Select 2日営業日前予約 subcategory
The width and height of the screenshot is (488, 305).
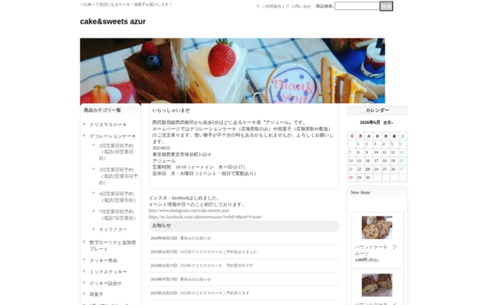(116, 152)
